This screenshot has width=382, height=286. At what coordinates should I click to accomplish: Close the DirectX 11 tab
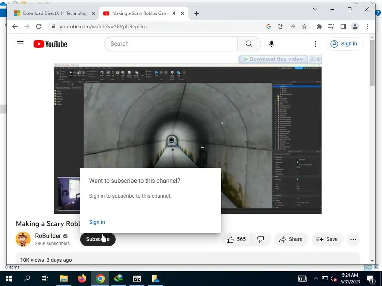pos(93,13)
